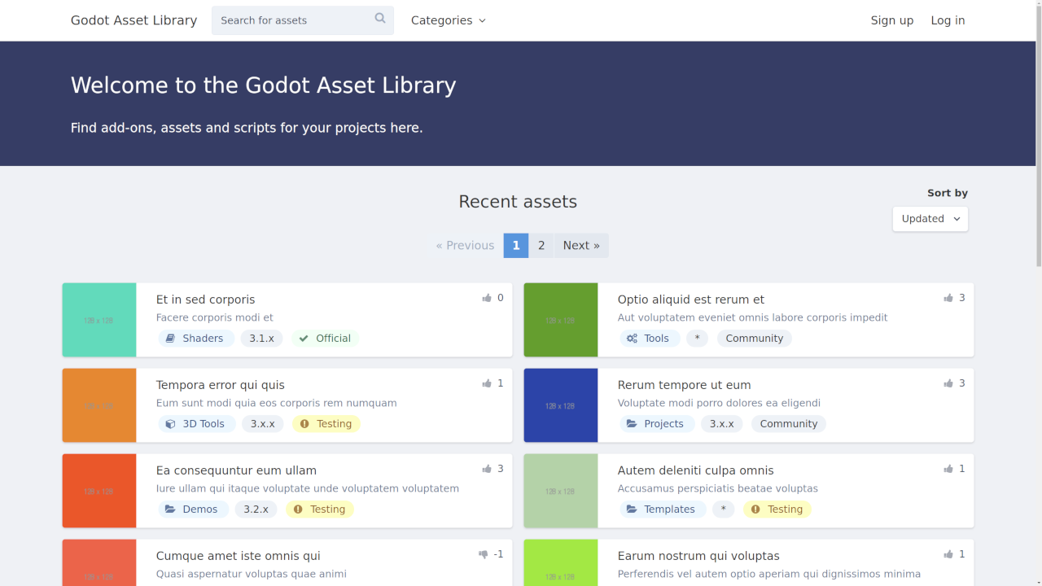The width and height of the screenshot is (1042, 586).
Task: Click the « Previous pagination button
Action: click(465, 246)
